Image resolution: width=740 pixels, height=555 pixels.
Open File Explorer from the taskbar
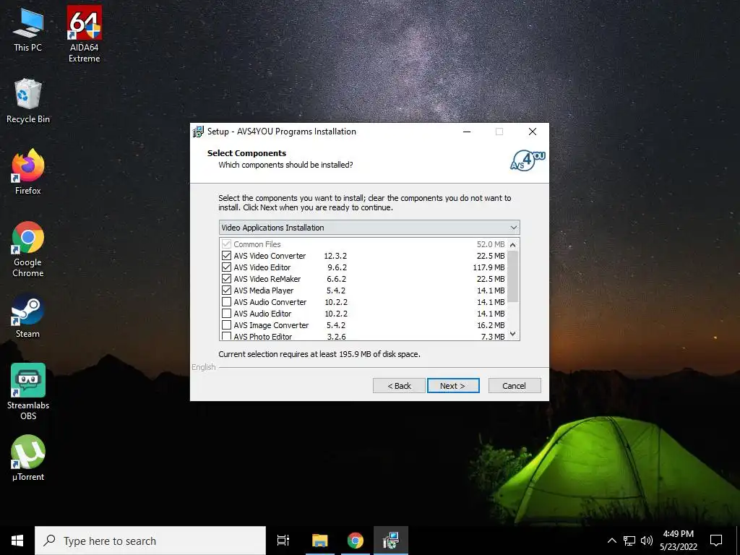[319, 541]
